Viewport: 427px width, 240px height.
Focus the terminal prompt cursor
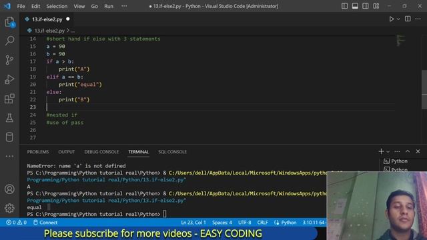(165, 214)
